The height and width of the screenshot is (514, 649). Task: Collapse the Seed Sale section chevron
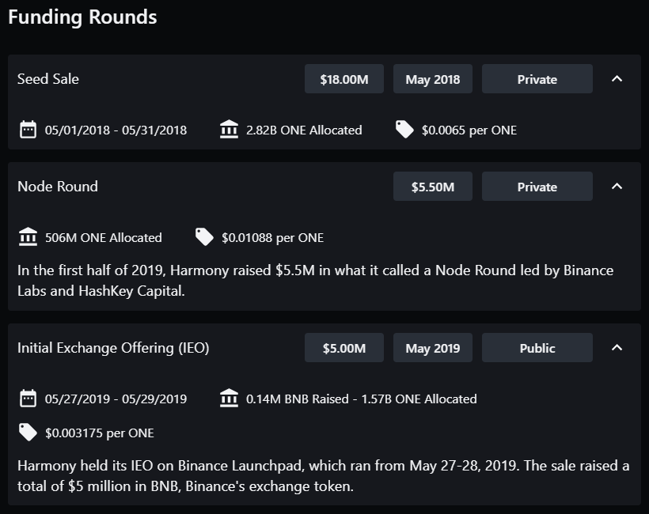point(617,78)
